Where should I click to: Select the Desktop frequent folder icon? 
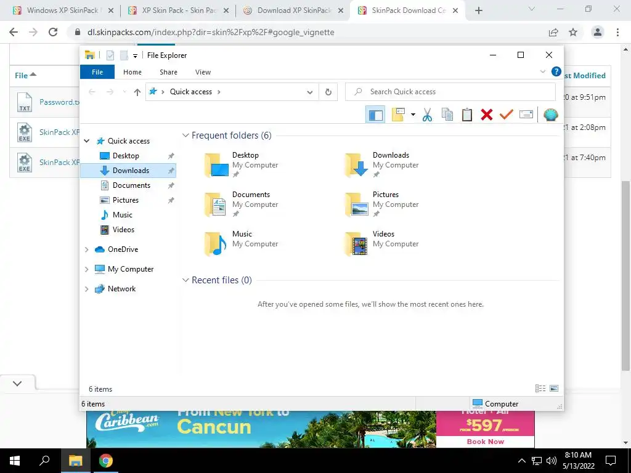216,165
